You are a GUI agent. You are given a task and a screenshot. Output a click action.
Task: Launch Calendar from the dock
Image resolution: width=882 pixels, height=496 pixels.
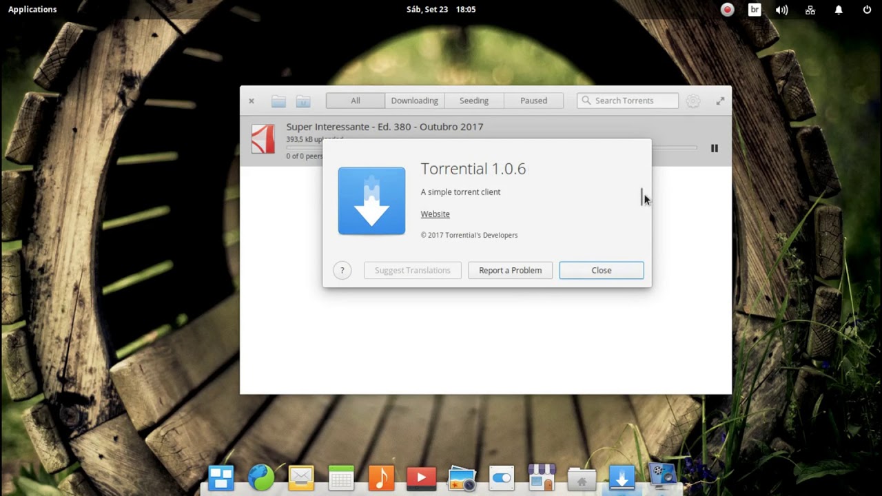(x=341, y=477)
